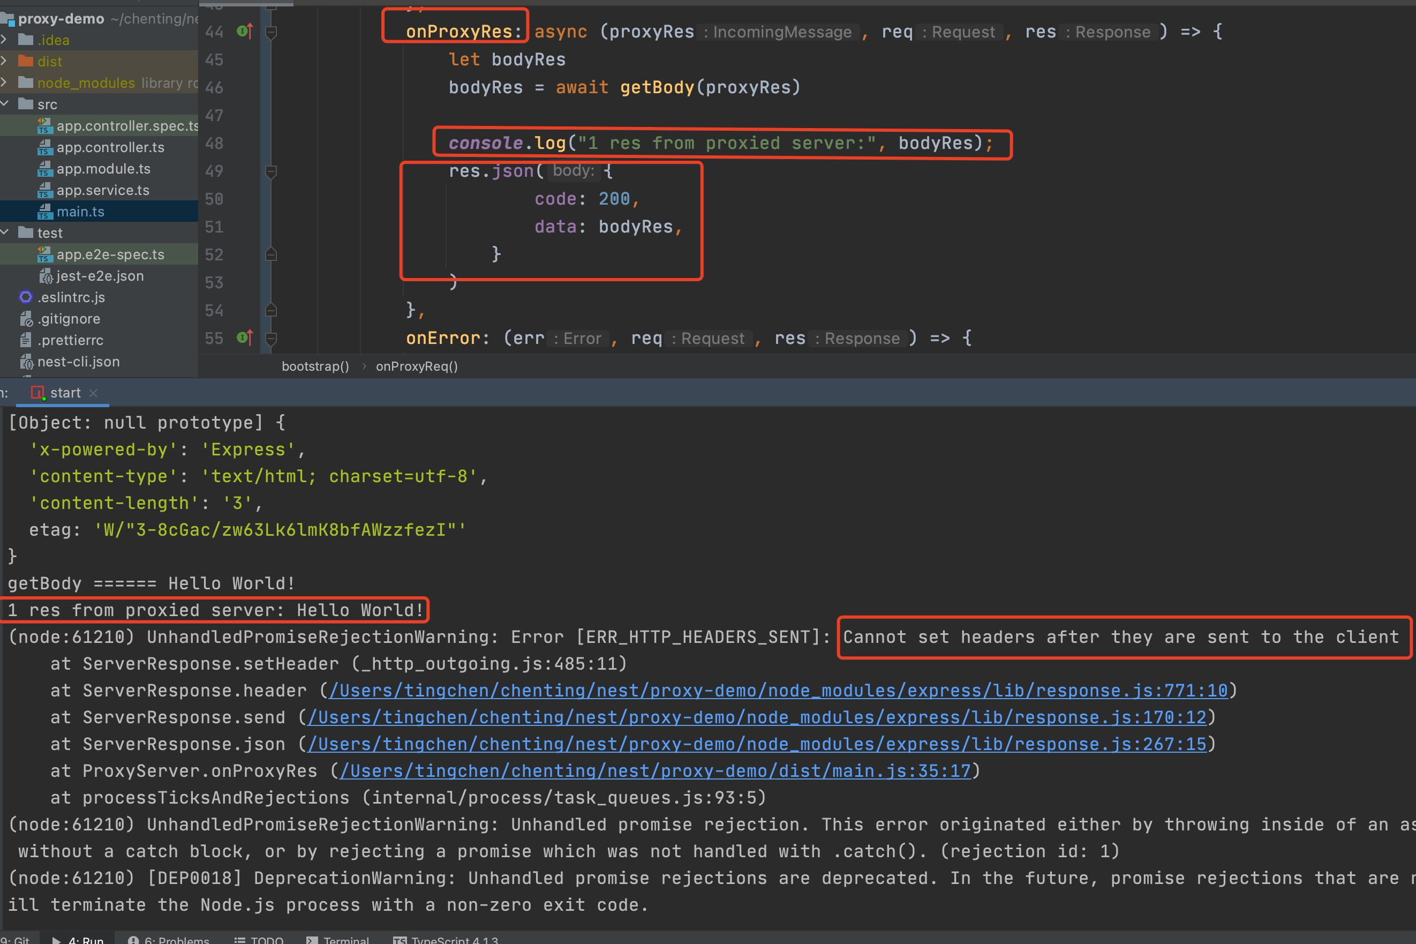This screenshot has width=1416, height=944.
Task: Click the bodyRes variable on line 45
Action: 529,59
